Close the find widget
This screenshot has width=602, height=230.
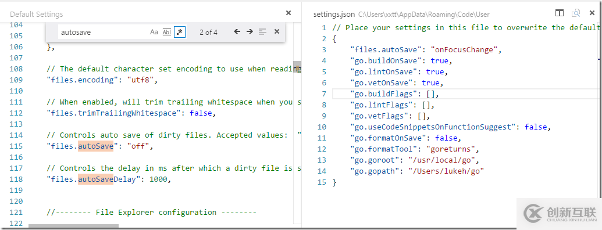click(276, 32)
